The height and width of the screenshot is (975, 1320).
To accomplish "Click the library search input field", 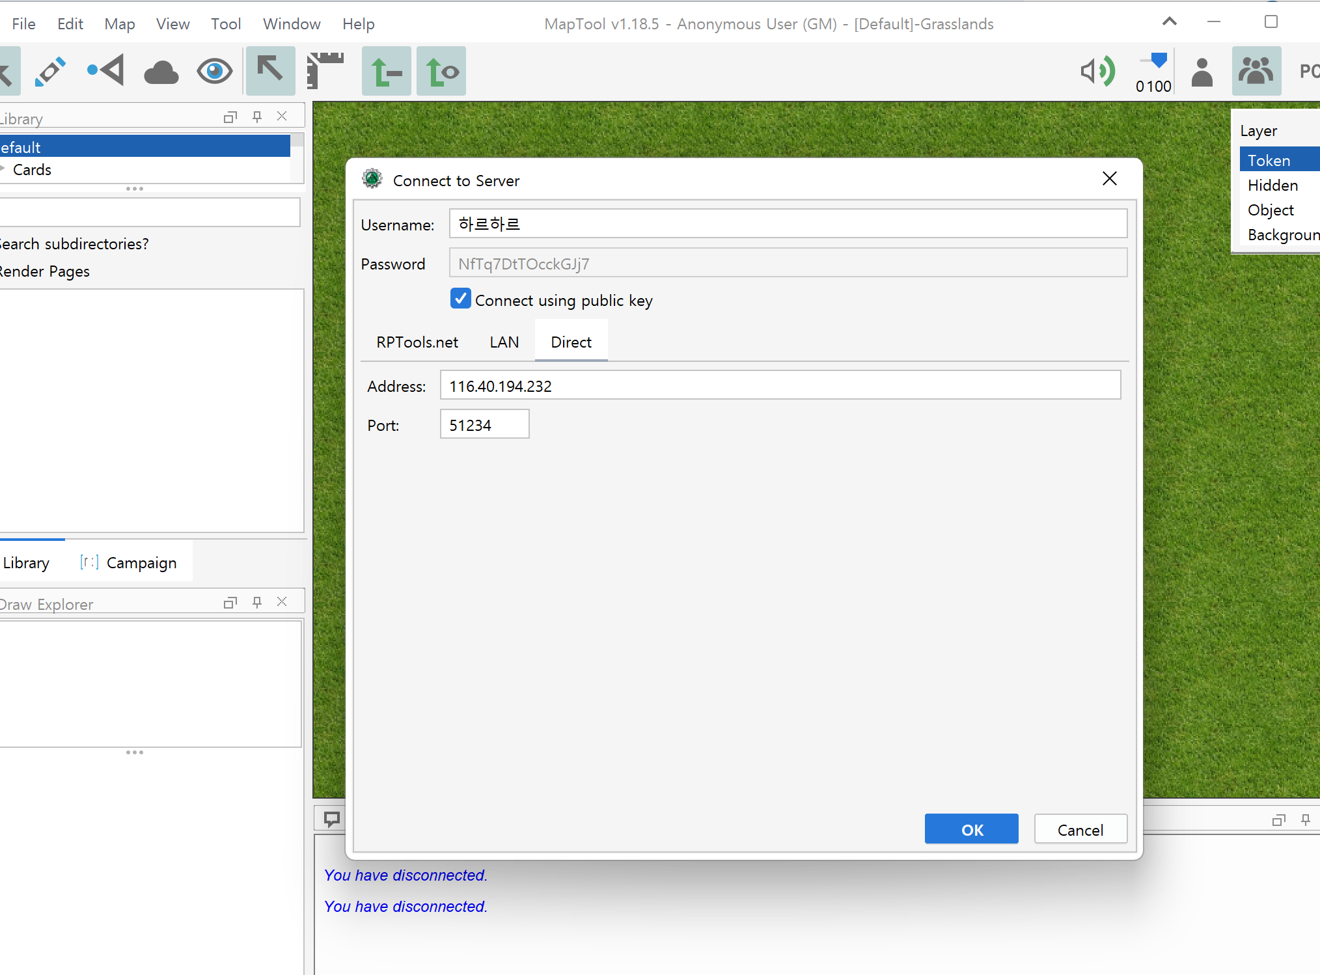I will point(150,212).
